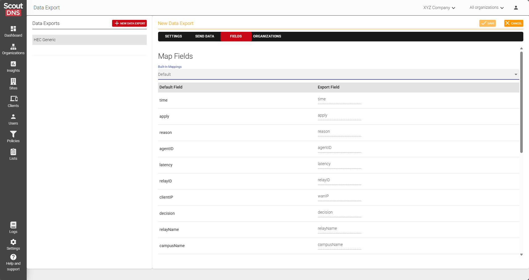Open the XYZ Company dropdown

tap(439, 8)
